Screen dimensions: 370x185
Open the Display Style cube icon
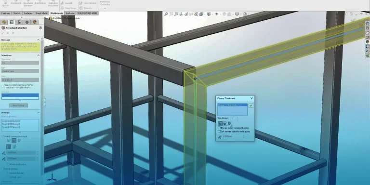click(x=209, y=14)
